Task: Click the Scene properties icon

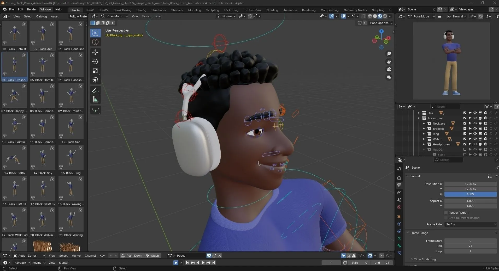Action: click(399, 200)
